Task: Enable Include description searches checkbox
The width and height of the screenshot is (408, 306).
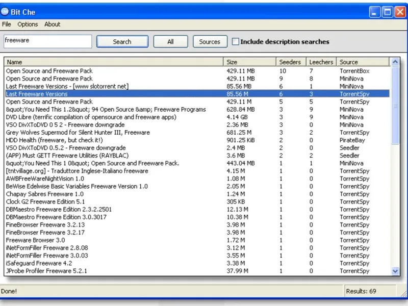Action: (236, 42)
